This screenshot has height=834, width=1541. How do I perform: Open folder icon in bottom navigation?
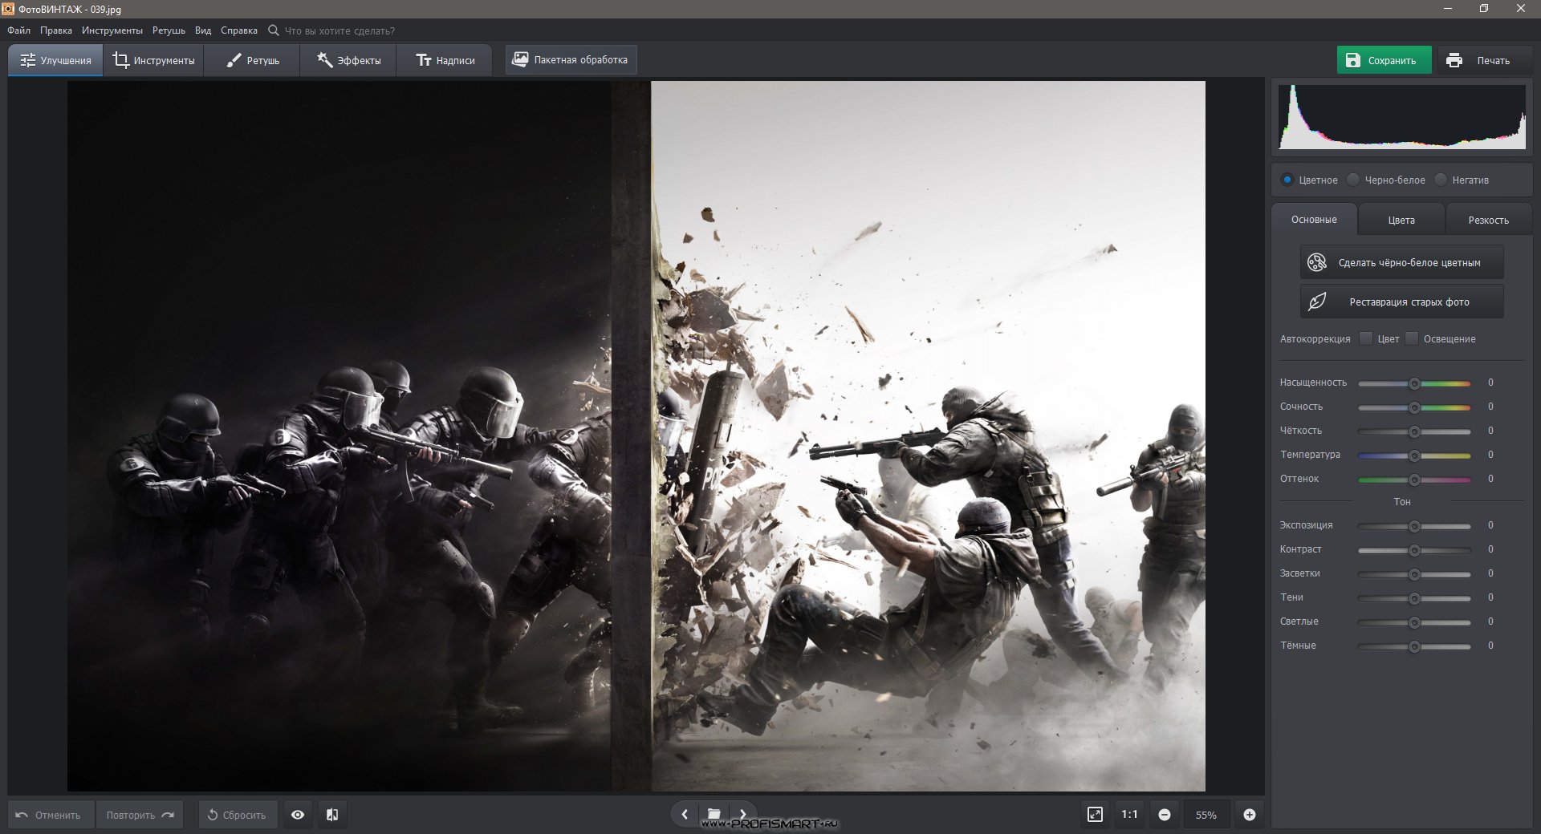[714, 814]
